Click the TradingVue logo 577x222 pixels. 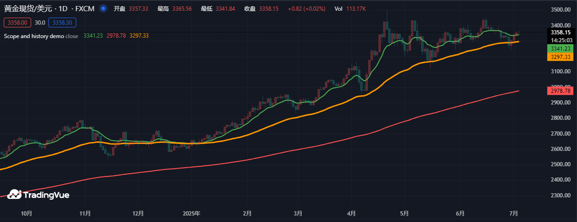tap(39, 195)
